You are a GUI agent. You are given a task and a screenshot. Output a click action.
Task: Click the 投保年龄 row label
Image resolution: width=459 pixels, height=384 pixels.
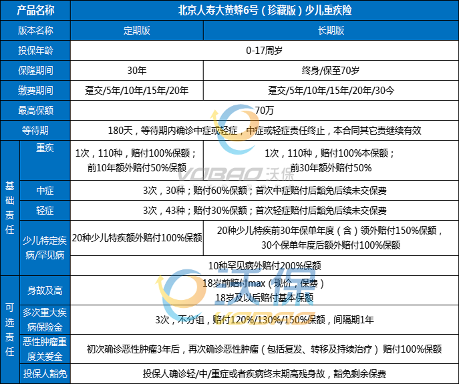[x=35, y=51]
